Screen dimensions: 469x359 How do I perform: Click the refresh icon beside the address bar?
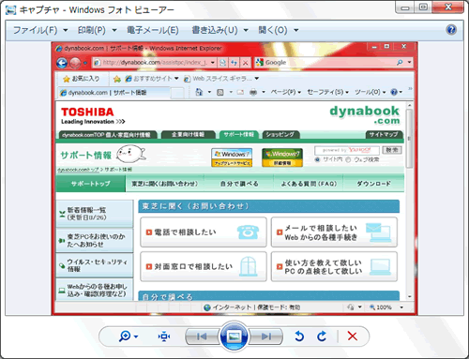pos(234,63)
